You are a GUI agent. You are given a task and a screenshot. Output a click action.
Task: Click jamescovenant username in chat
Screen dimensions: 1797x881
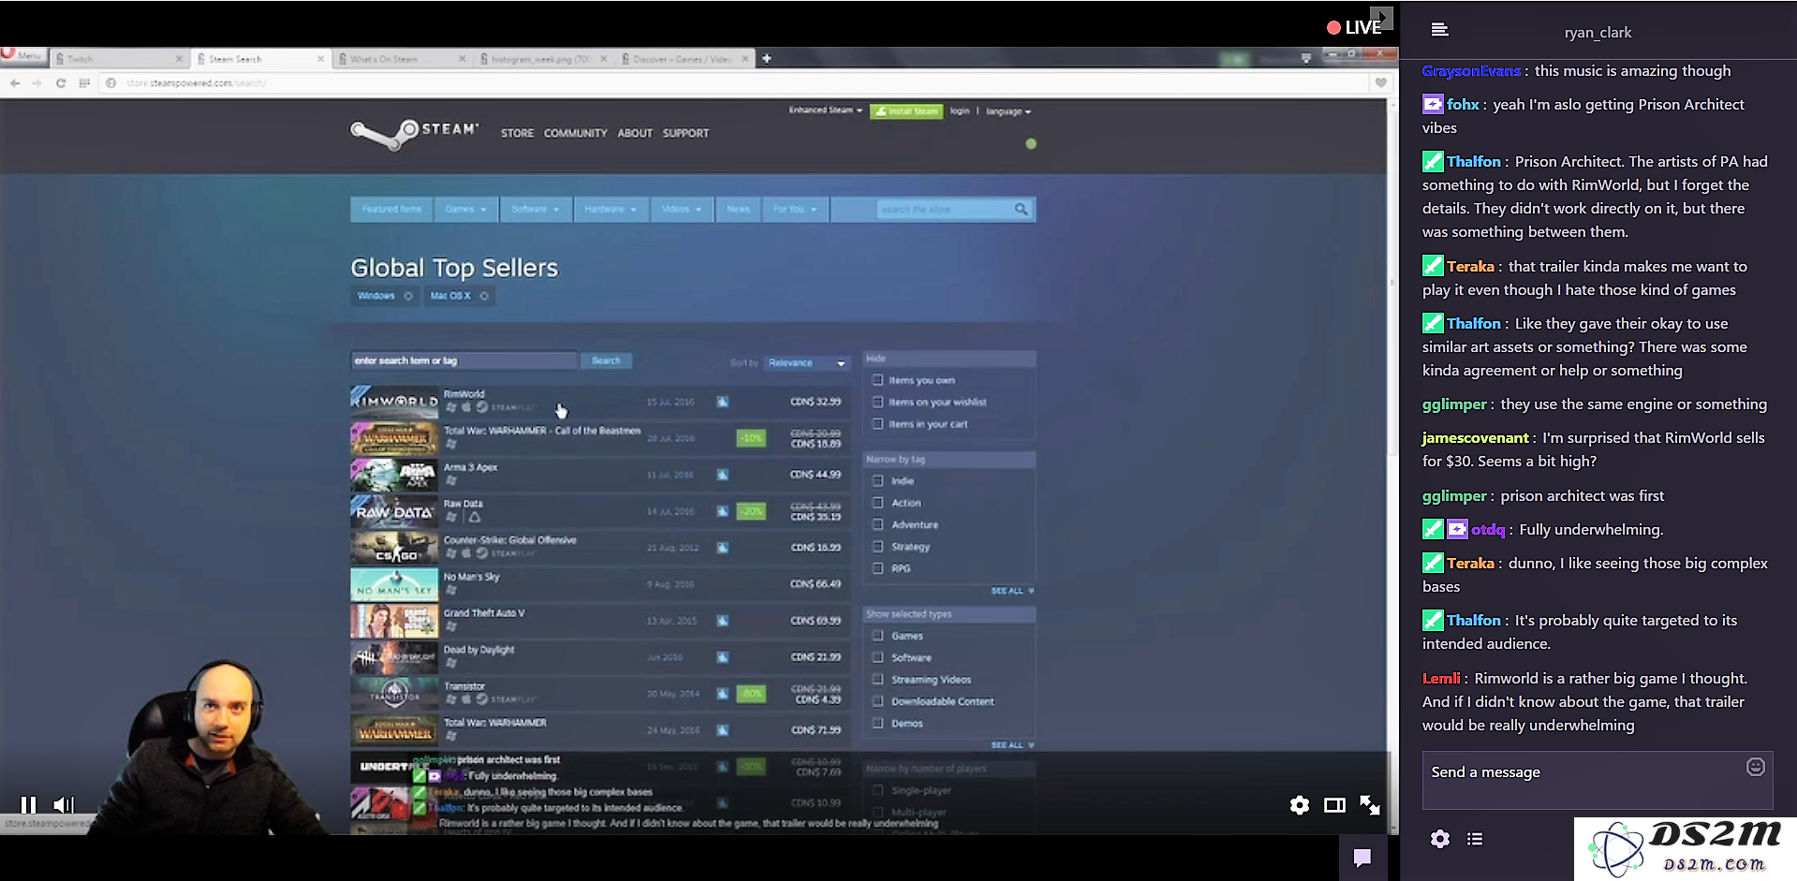tap(1475, 437)
